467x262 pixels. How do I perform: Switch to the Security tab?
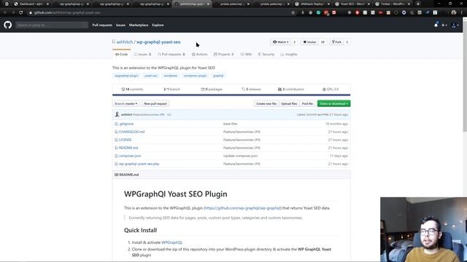tap(266, 55)
